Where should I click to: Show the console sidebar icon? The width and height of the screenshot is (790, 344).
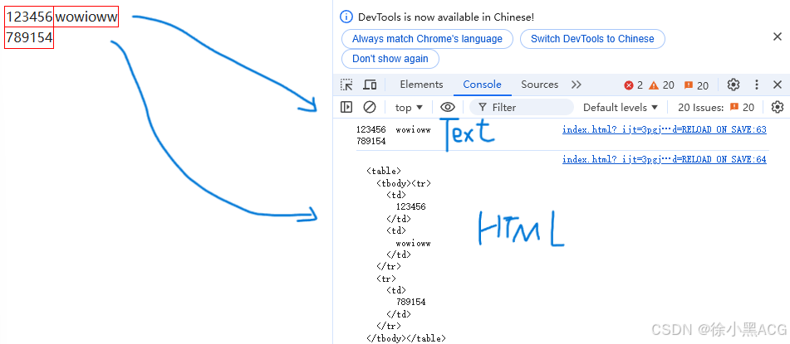tap(346, 107)
